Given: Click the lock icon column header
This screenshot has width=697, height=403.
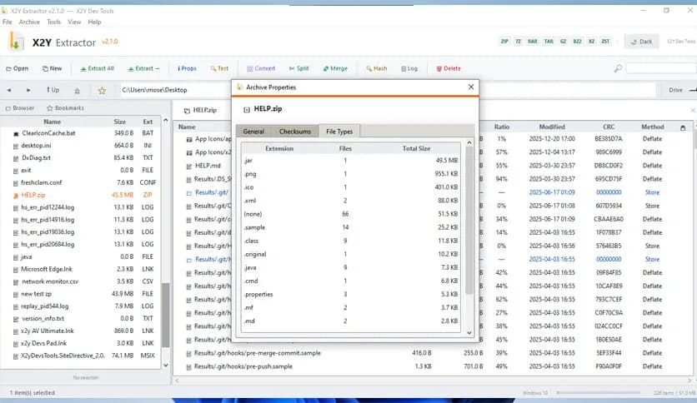Looking at the screenshot, I should 683,128.
